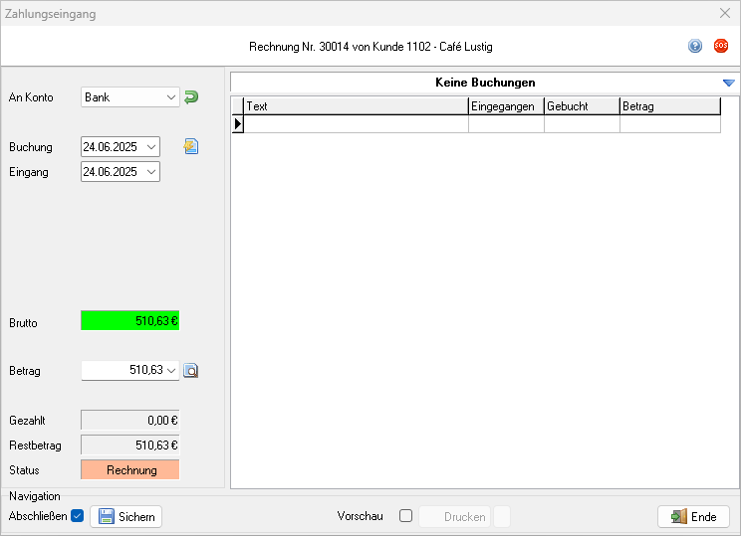Click the red SOS support icon
Screen dimensions: 741x536
tap(721, 46)
